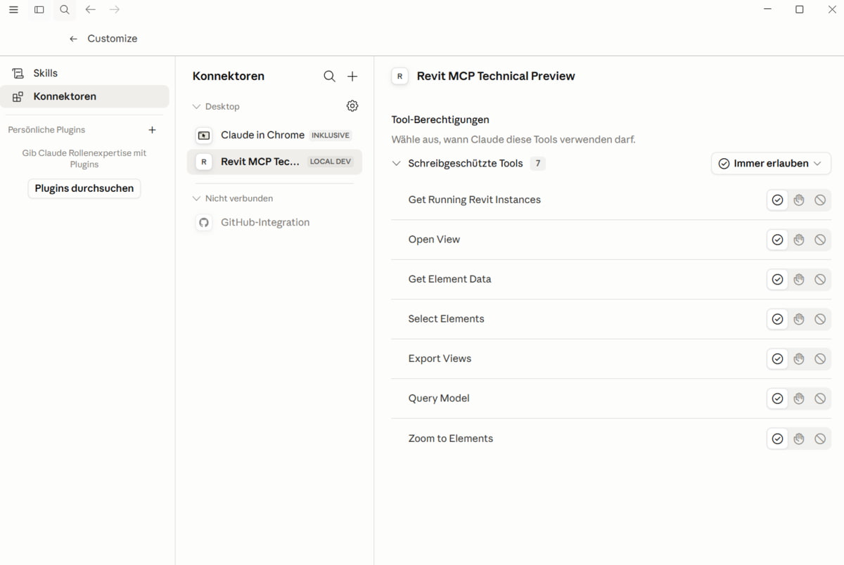Always allow Get Element Data
The width and height of the screenshot is (844, 565).
point(777,280)
